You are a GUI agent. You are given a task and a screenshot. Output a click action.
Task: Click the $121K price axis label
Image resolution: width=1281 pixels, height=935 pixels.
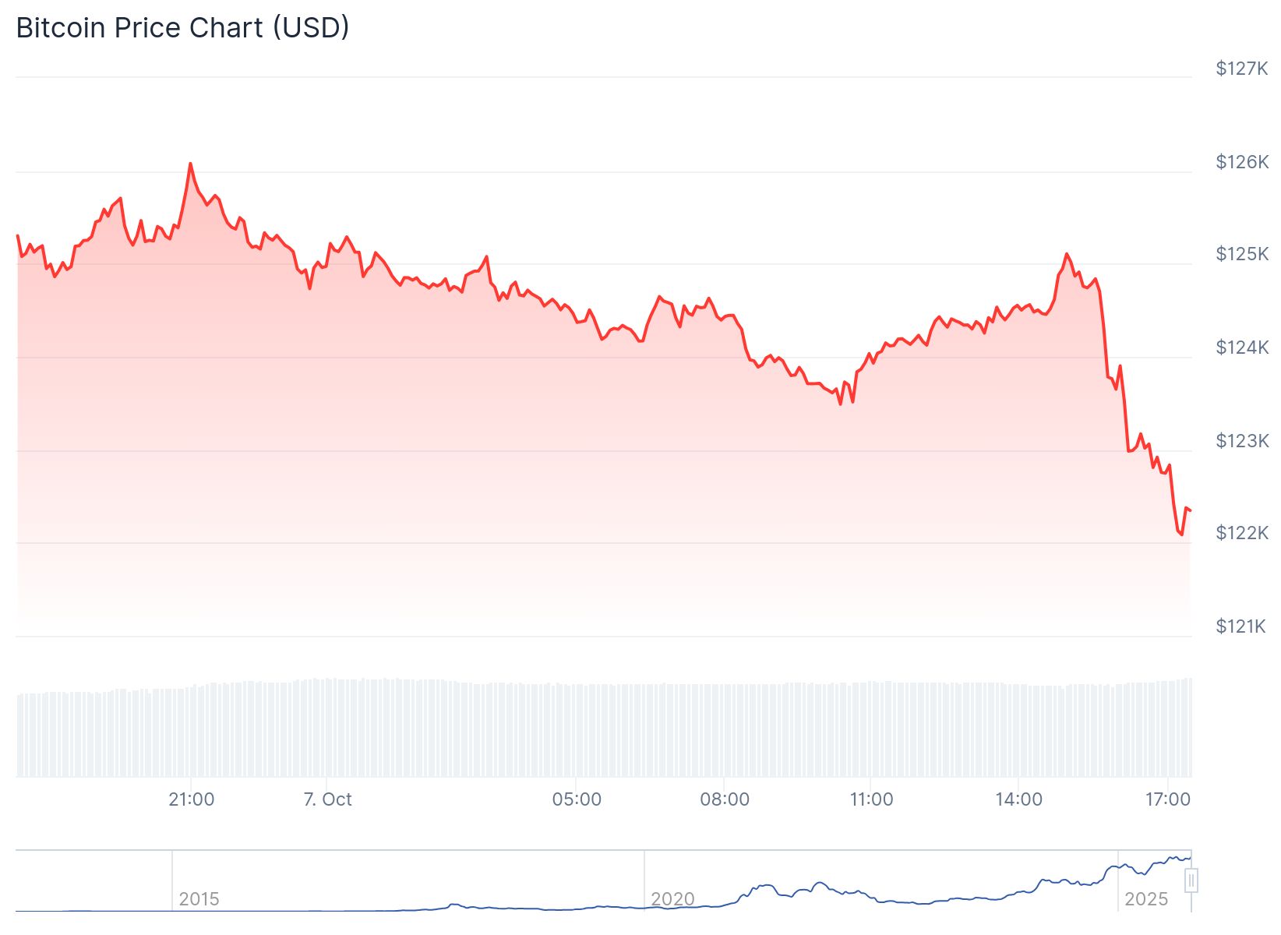click(x=1240, y=626)
